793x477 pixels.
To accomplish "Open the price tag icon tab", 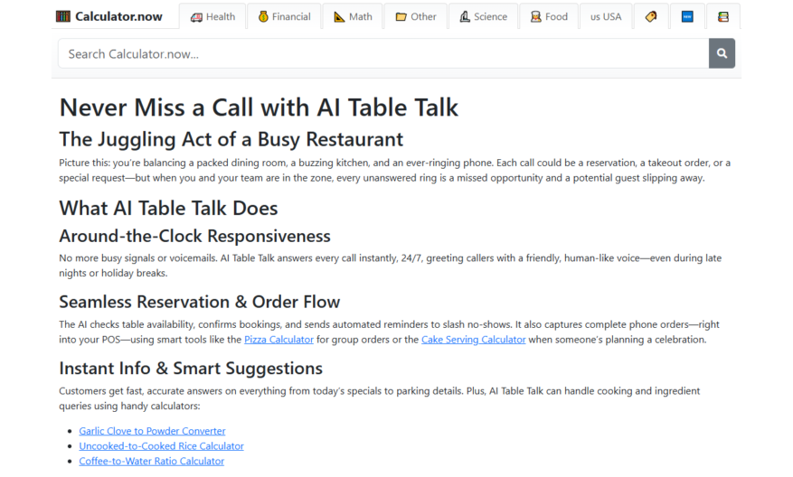I will (x=650, y=16).
